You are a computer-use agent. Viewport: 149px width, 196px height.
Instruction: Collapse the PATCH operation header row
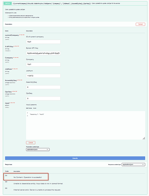75,4
